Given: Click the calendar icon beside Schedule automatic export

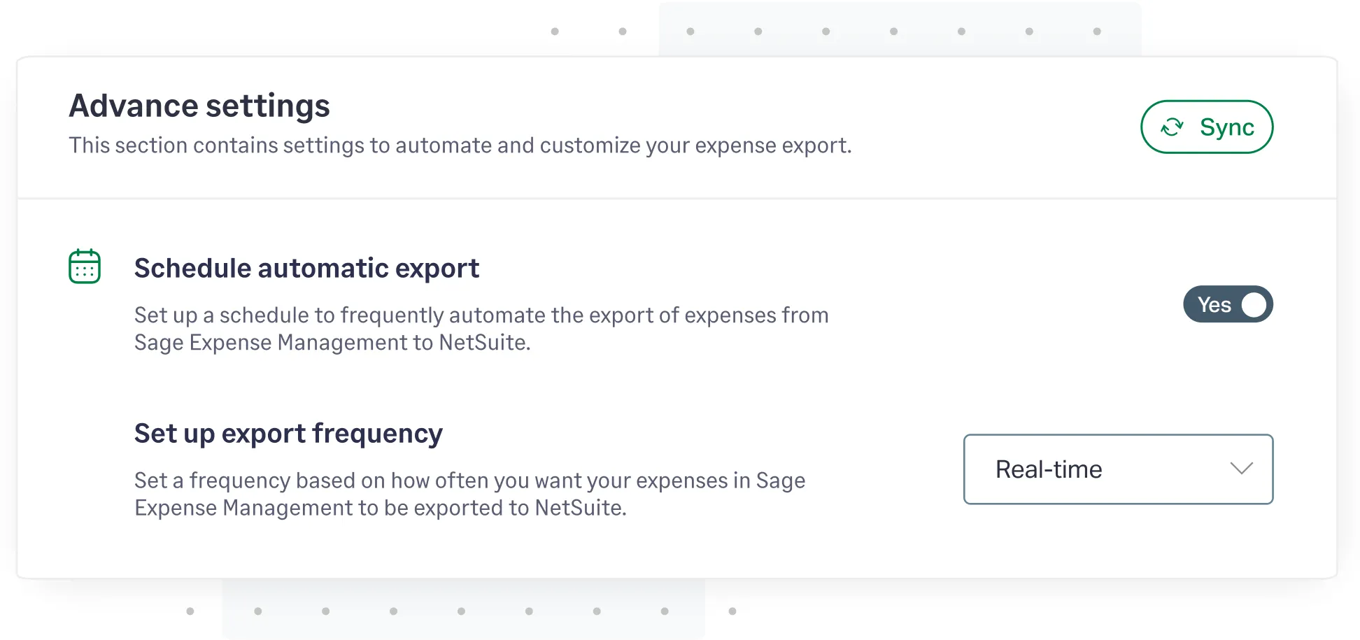Looking at the screenshot, I should click(x=84, y=266).
